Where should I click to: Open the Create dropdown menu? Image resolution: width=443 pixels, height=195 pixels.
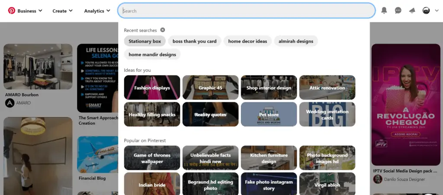pyautogui.click(x=62, y=11)
